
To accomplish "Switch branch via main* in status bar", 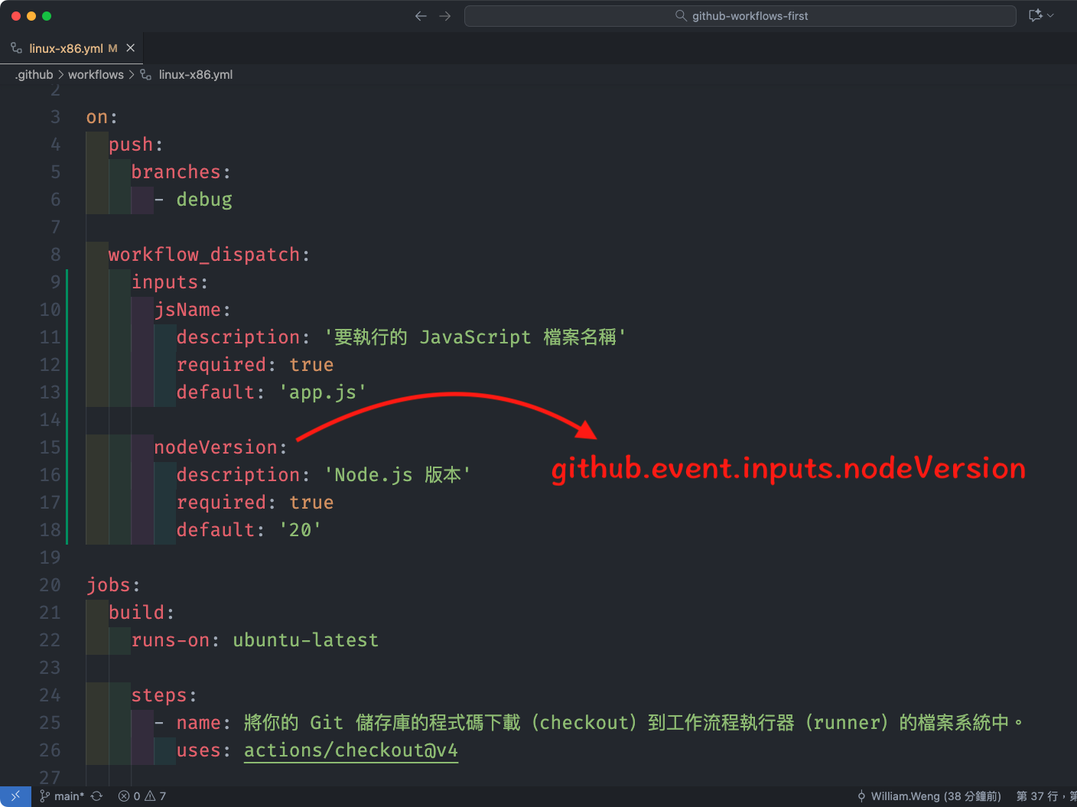I will point(63,796).
